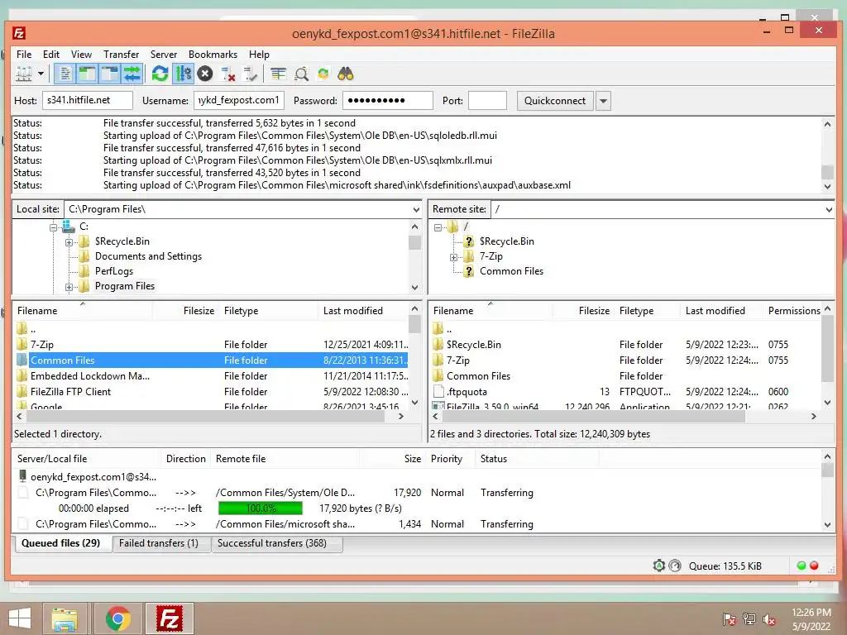Open the Site Manager icon
Viewport: 847px width, 635px height.
(24, 74)
